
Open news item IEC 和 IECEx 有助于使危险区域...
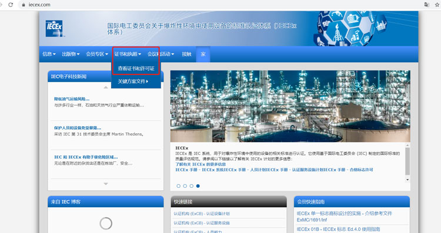click(x=86, y=157)
